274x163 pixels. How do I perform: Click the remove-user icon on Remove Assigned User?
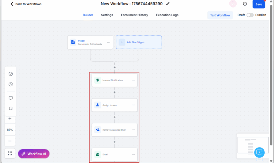click(x=97, y=130)
